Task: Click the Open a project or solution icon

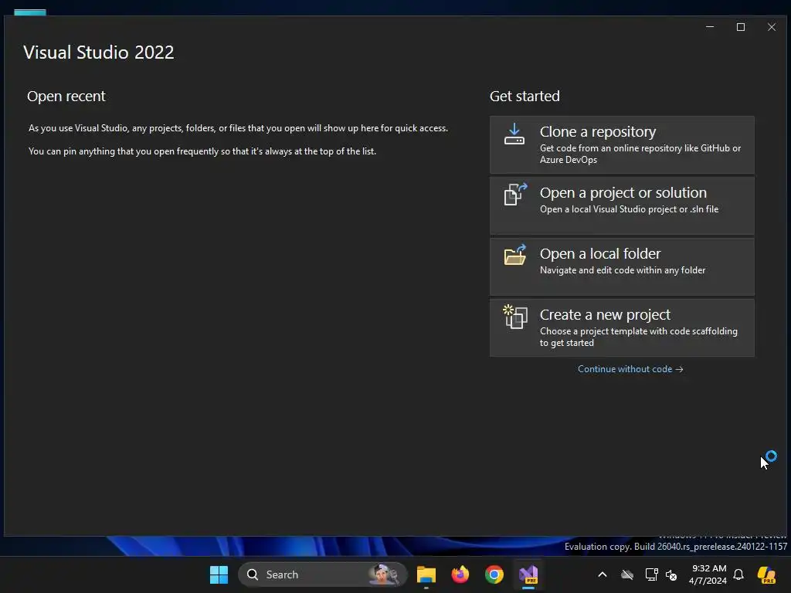Action: [515, 194]
